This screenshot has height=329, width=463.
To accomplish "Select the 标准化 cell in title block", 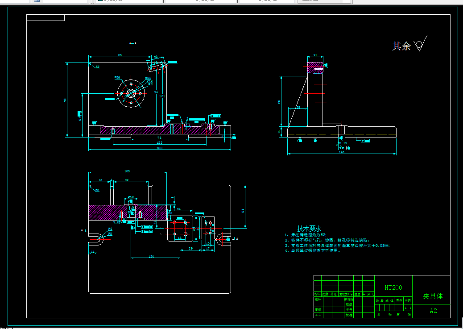I will 349,300.
